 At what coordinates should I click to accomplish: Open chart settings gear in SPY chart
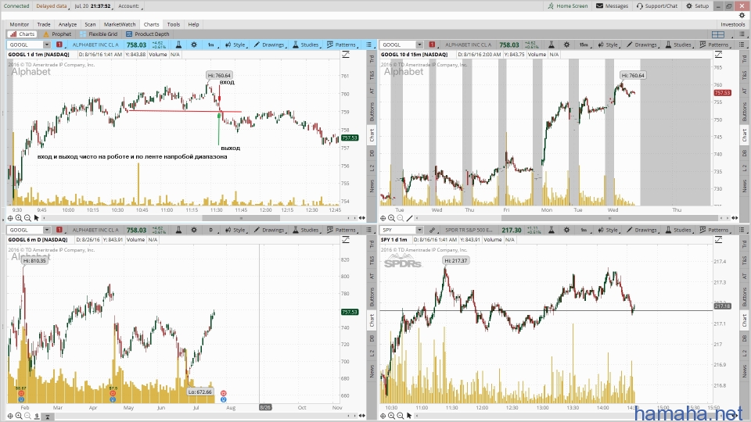coord(566,230)
